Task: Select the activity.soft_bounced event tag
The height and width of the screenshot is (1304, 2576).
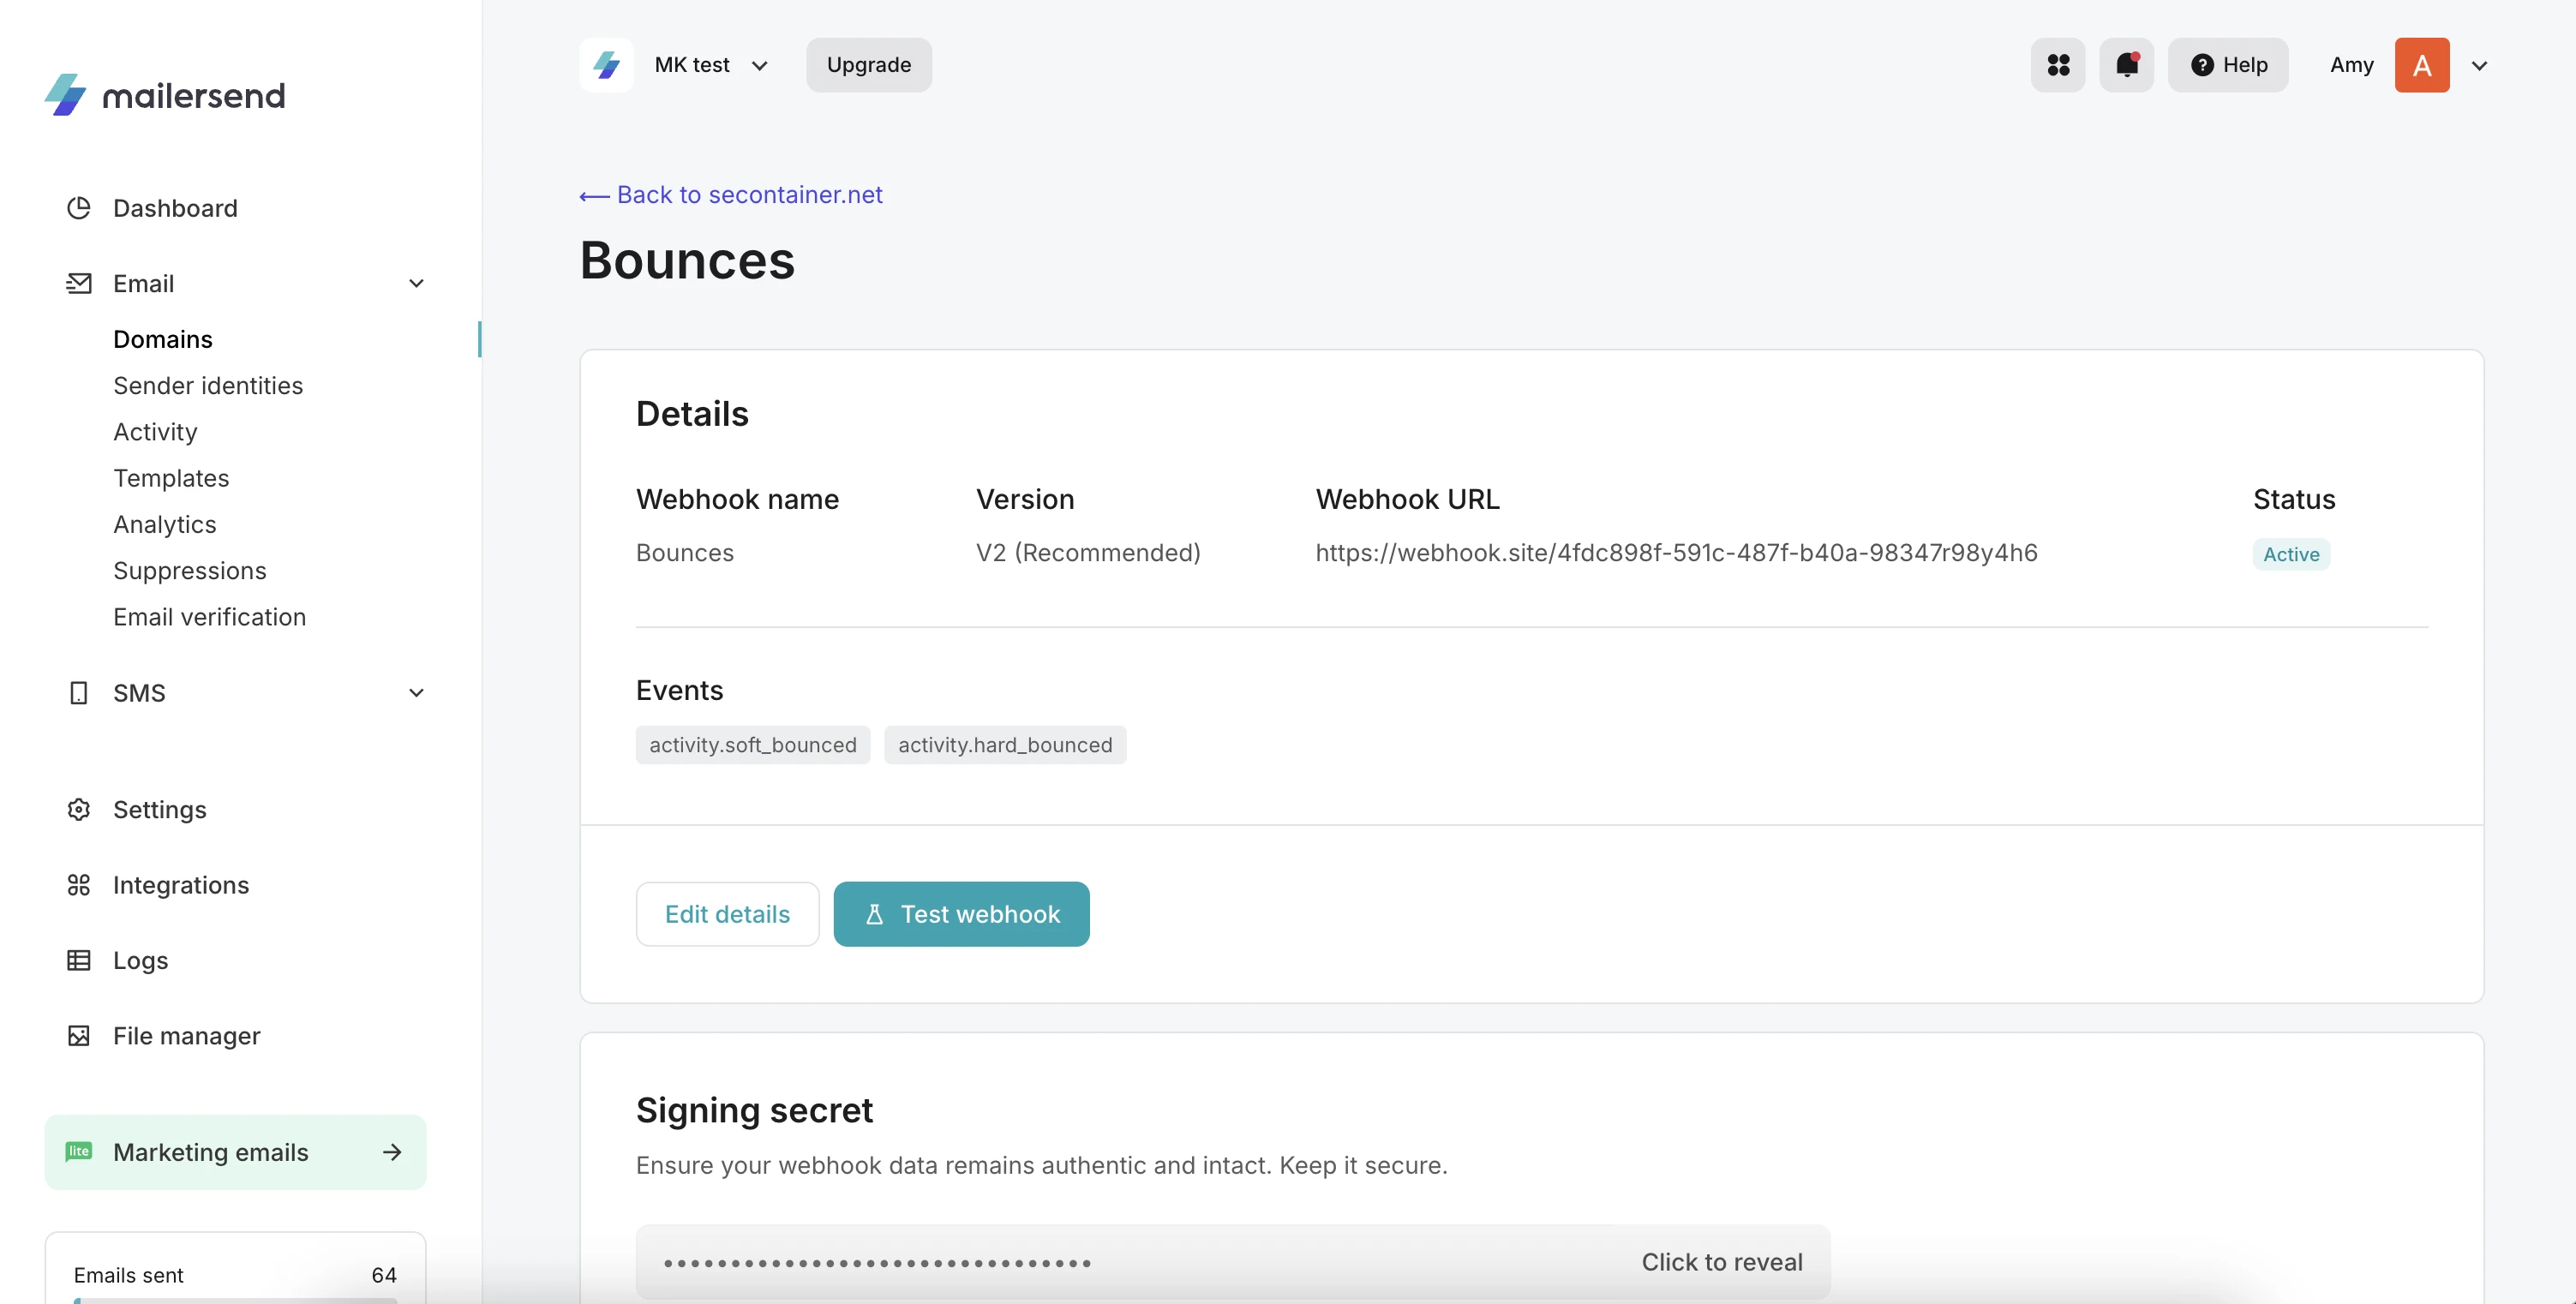Action: 752,744
